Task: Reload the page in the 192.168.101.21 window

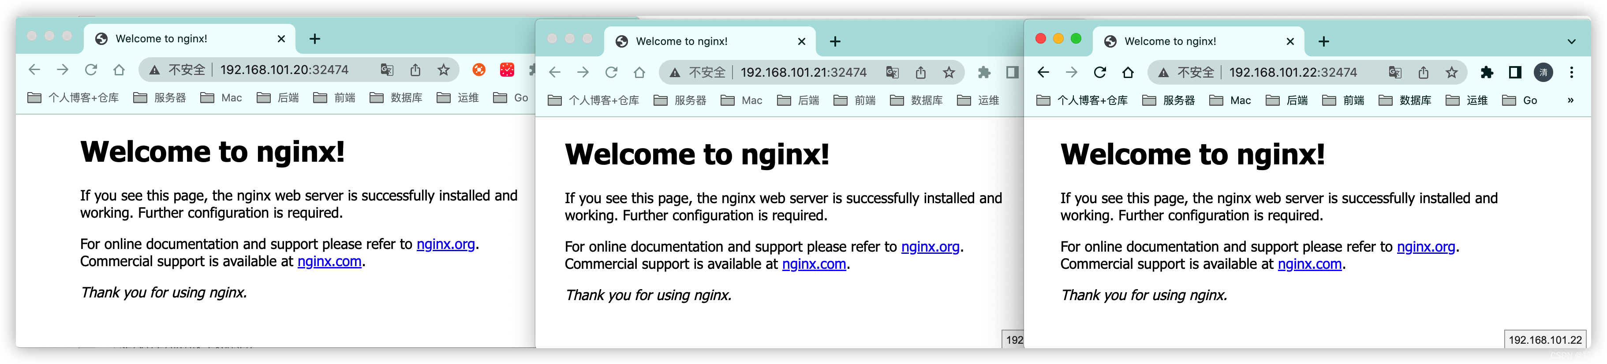Action: (x=611, y=72)
